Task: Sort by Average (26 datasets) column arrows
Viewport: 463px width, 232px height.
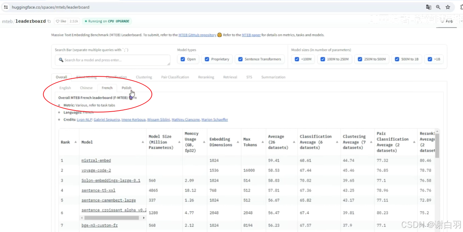Action: point(294,142)
